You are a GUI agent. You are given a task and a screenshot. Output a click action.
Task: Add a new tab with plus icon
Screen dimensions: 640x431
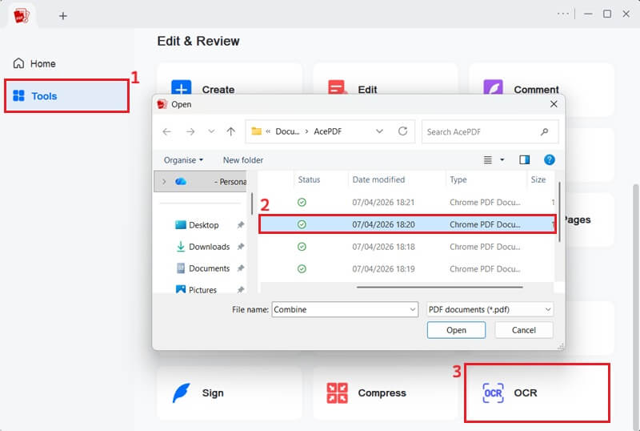[63, 16]
